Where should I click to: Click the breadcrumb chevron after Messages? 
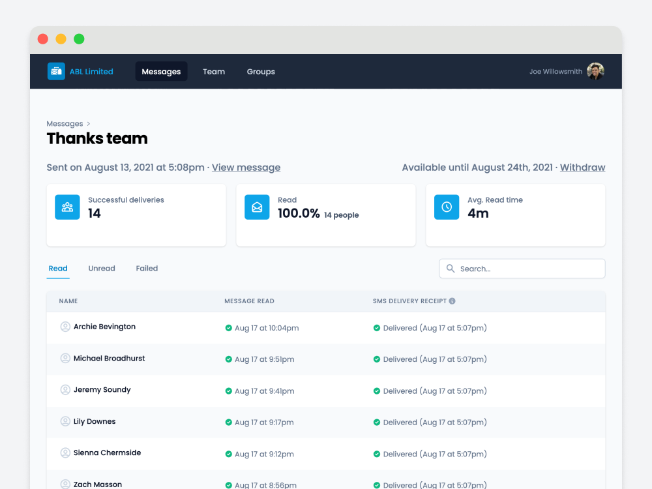89,124
